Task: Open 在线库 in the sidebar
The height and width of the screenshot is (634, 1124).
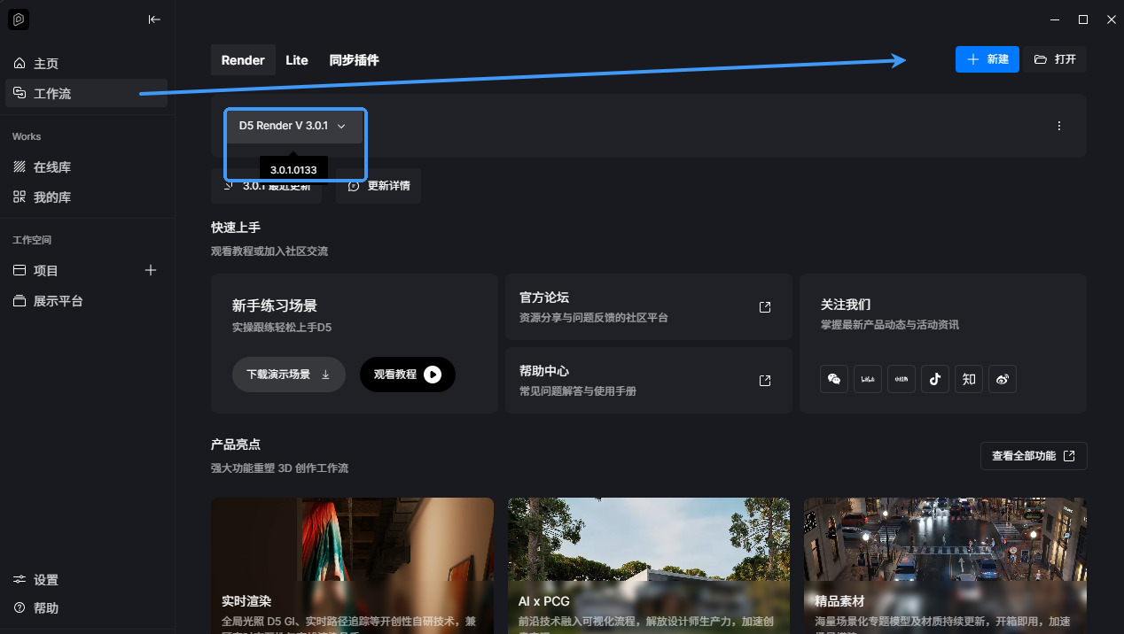Action: click(52, 167)
